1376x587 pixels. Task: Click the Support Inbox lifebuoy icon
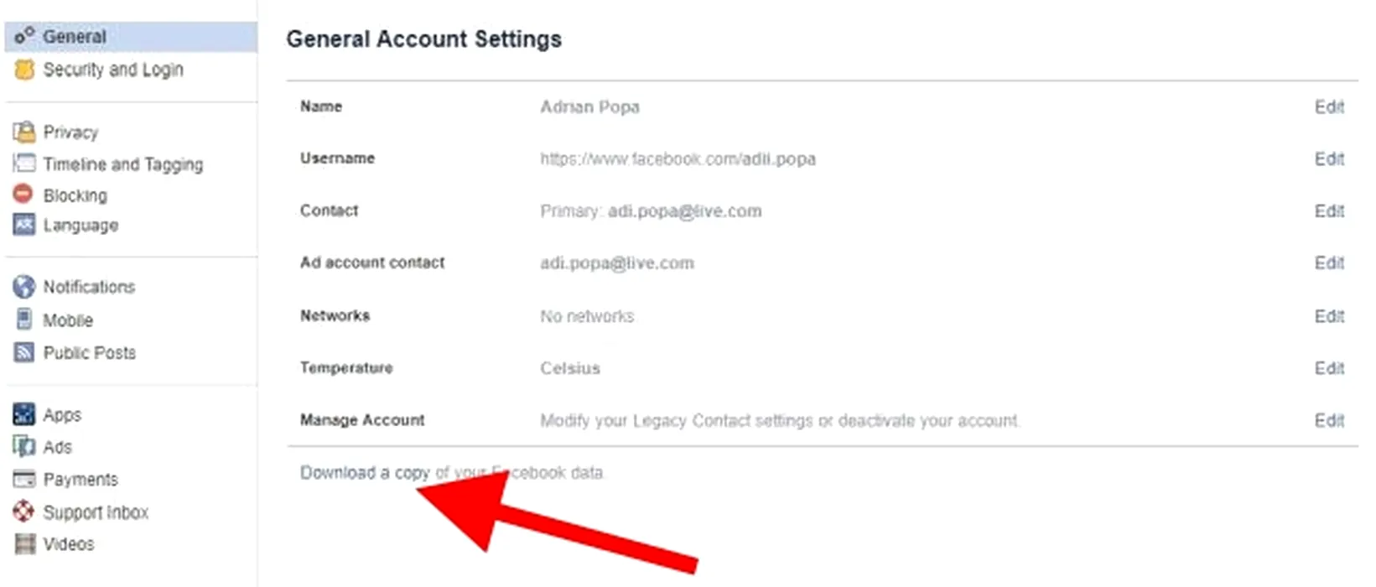[x=24, y=512]
